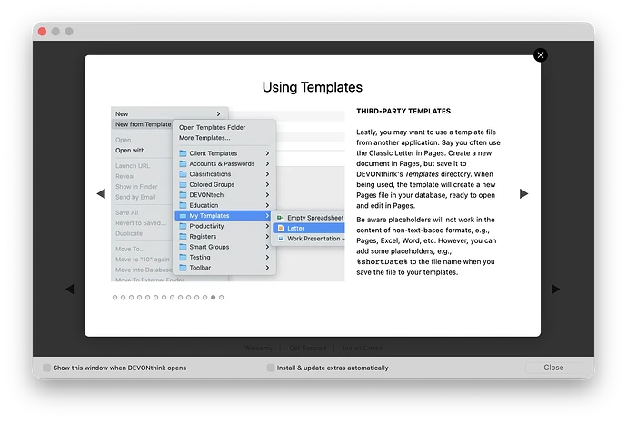Screen dimensions: 627x422
Task: Click the %shortDate% placeholder text
Action: coord(382,262)
